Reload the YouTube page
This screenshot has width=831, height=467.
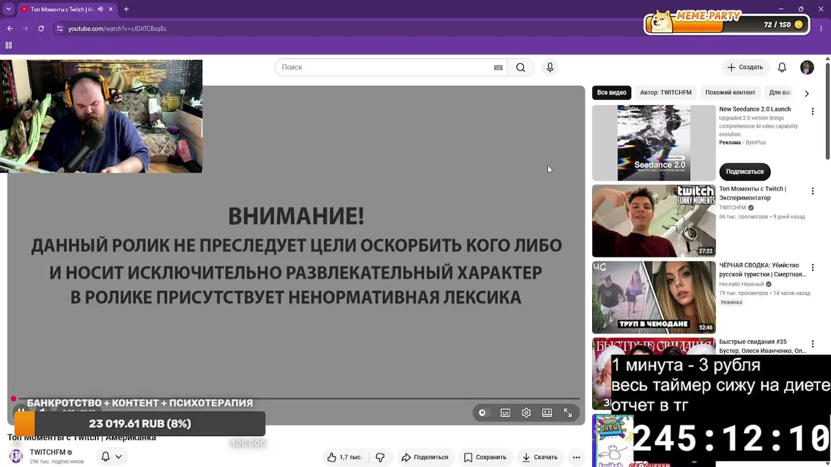[41, 29]
